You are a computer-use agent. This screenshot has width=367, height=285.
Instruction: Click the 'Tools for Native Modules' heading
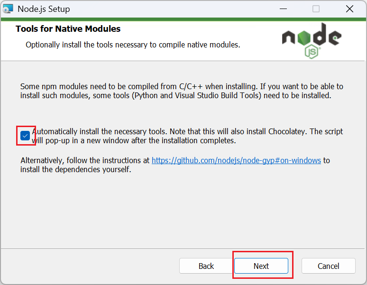[68, 29]
